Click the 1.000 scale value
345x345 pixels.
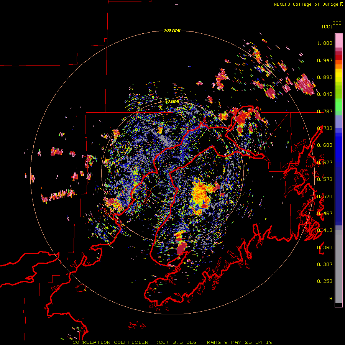coord(325,43)
